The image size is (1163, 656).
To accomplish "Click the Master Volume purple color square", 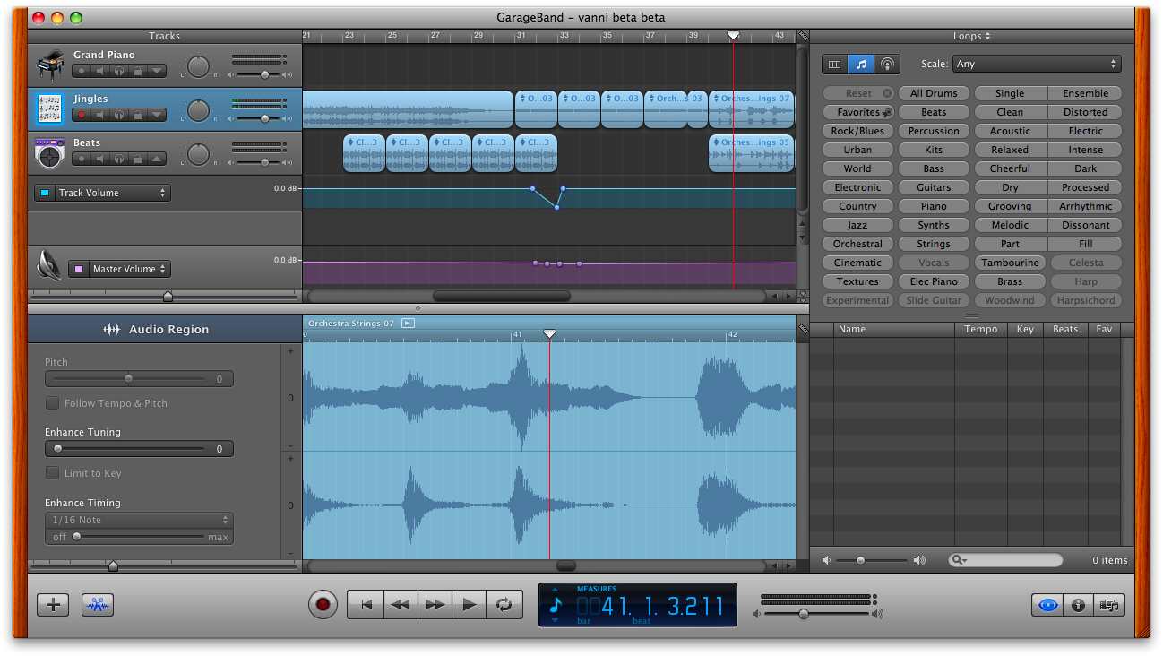I will [80, 269].
